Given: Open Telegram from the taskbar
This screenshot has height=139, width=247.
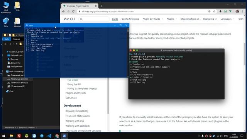Looking at the screenshot, I should (42, 136).
